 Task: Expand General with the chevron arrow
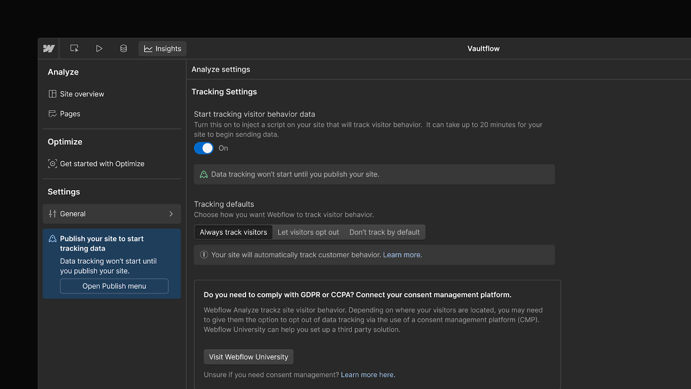[x=171, y=214]
